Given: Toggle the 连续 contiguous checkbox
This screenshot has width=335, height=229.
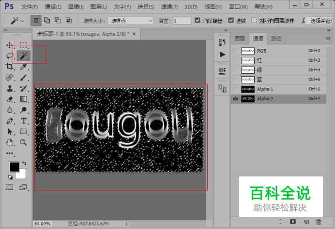Looking at the screenshot, I should tap(231, 20).
